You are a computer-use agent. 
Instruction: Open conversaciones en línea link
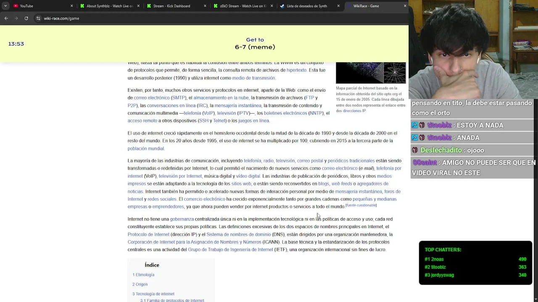[x=171, y=106]
